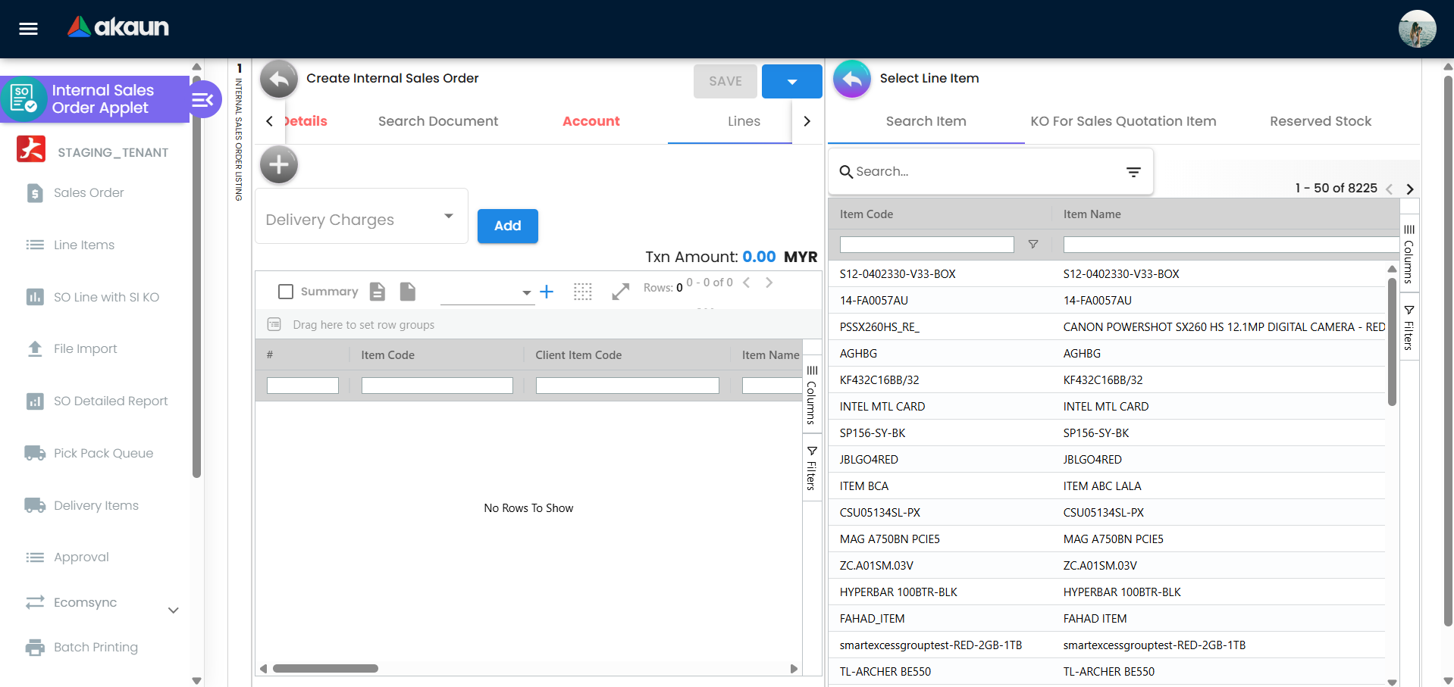Open the hamburger menu in top bar
This screenshot has width=1454, height=687.
[28, 29]
